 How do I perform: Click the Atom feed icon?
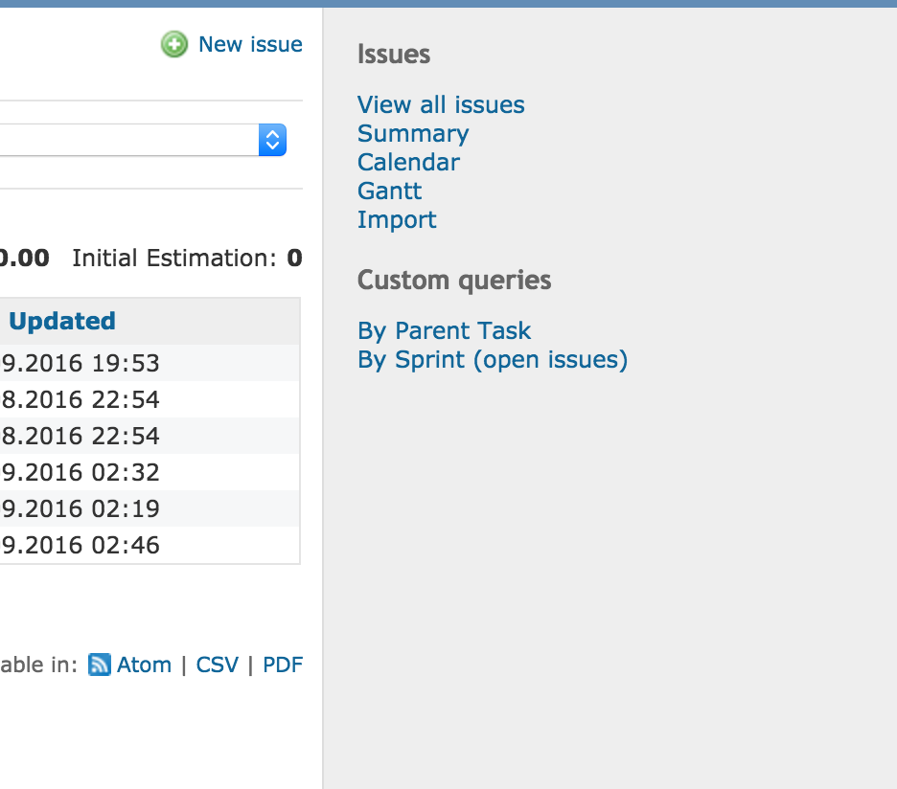pyautogui.click(x=100, y=665)
